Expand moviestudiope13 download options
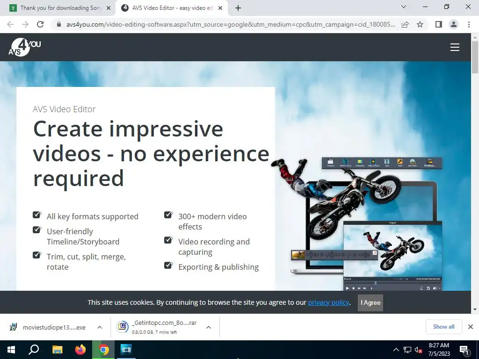Screen dimensions: 479x359 click(100, 327)
